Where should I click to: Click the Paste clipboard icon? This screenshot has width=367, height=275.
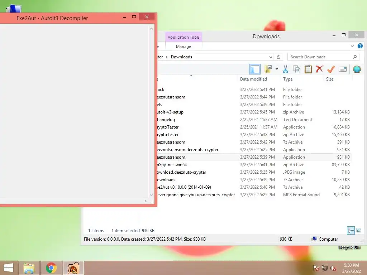pos(308,69)
